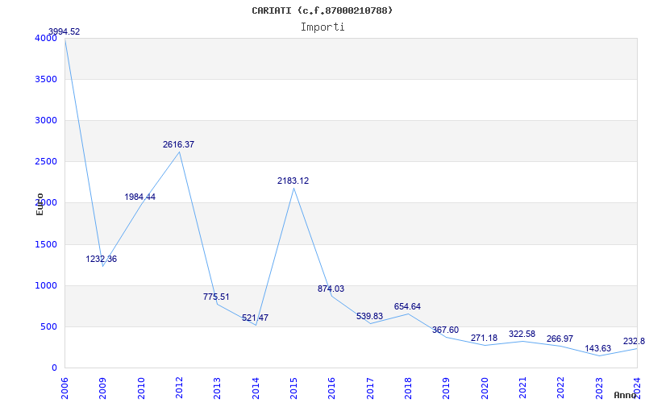Click the y-axis tick 3000
This screenshot has width=645, height=403.
click(46, 120)
